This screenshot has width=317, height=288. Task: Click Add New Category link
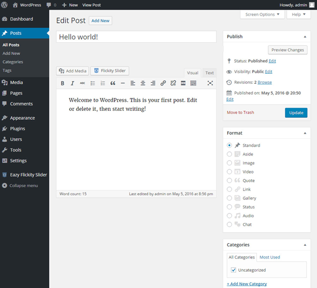(x=247, y=284)
